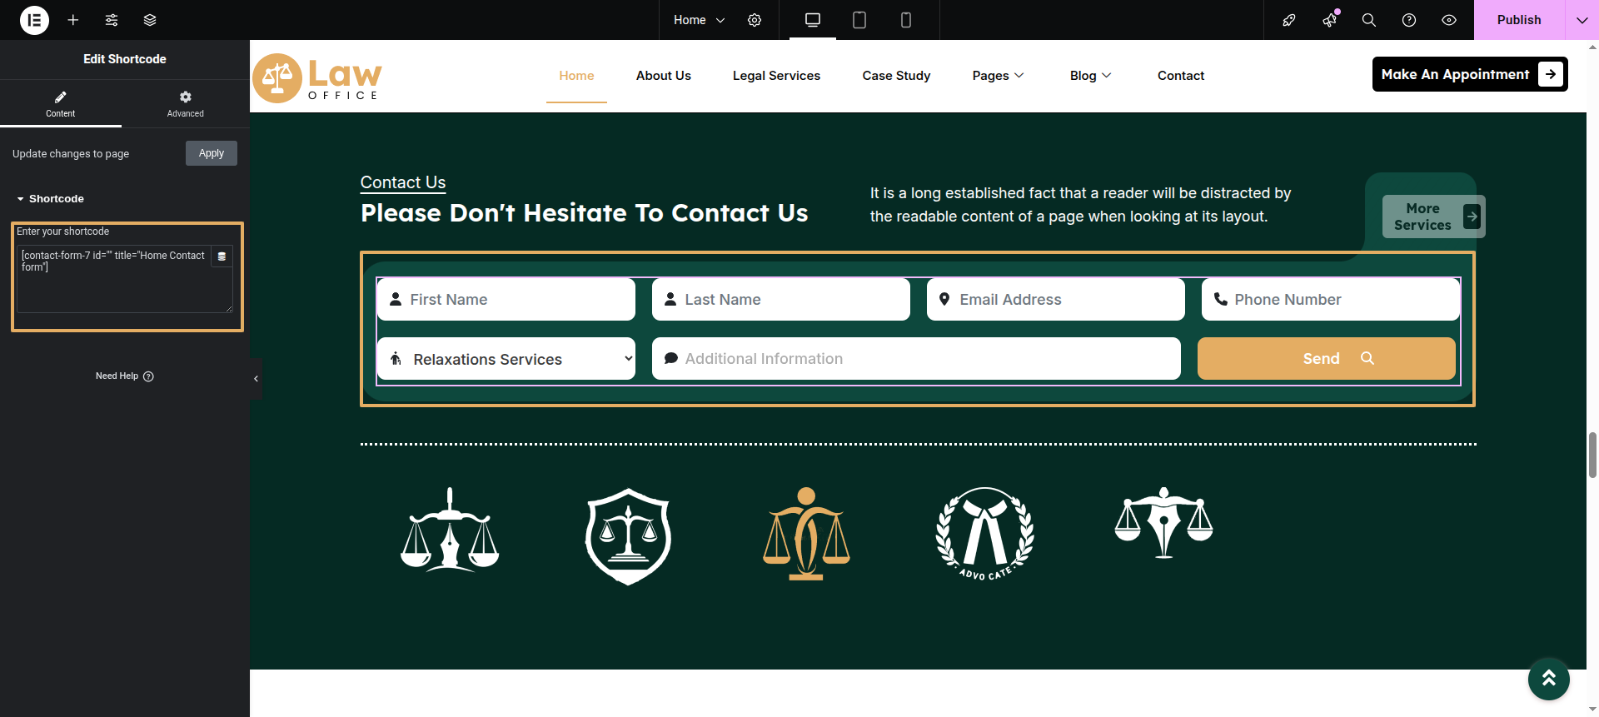Switch to desktop responsive view
The image size is (1599, 717).
[x=813, y=20]
